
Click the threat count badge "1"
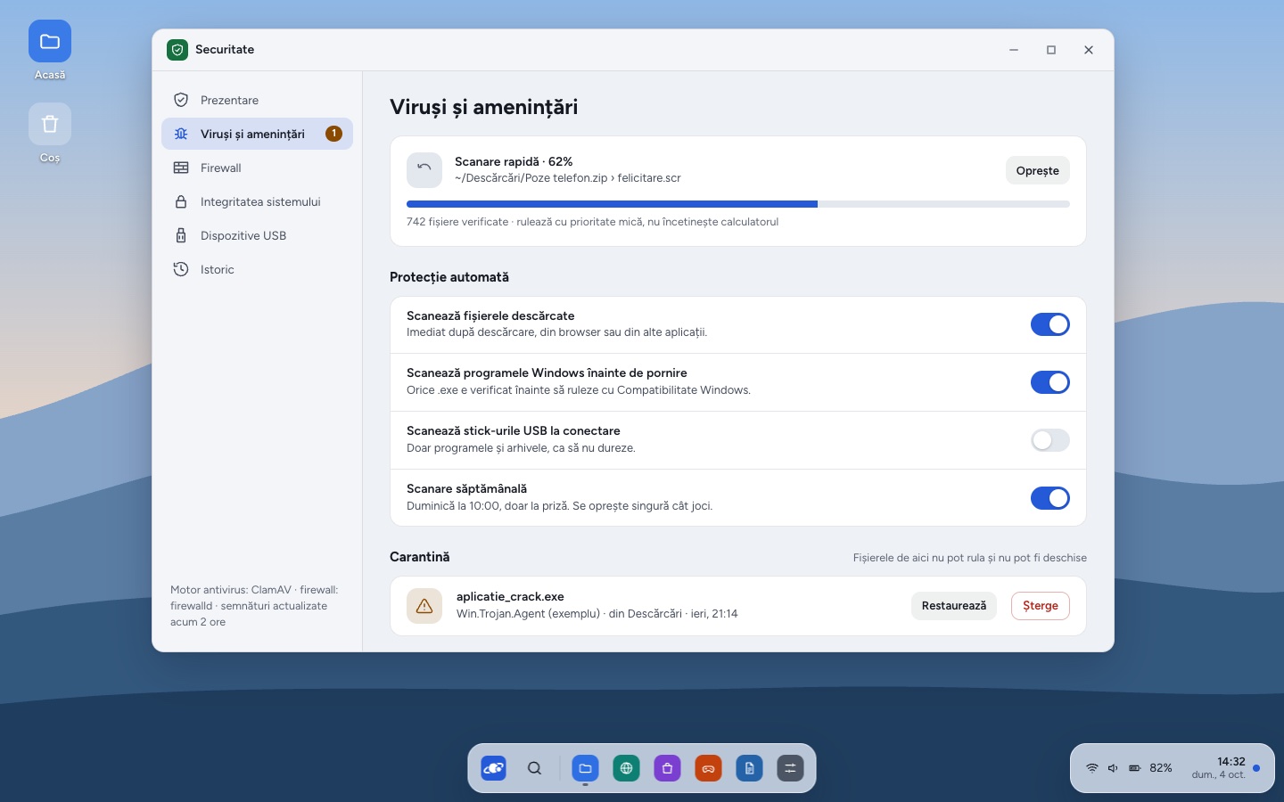(334, 134)
